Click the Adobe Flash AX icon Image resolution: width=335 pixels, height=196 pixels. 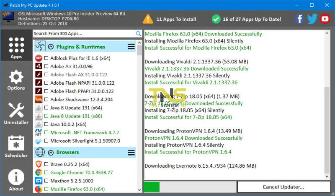tap(39, 75)
